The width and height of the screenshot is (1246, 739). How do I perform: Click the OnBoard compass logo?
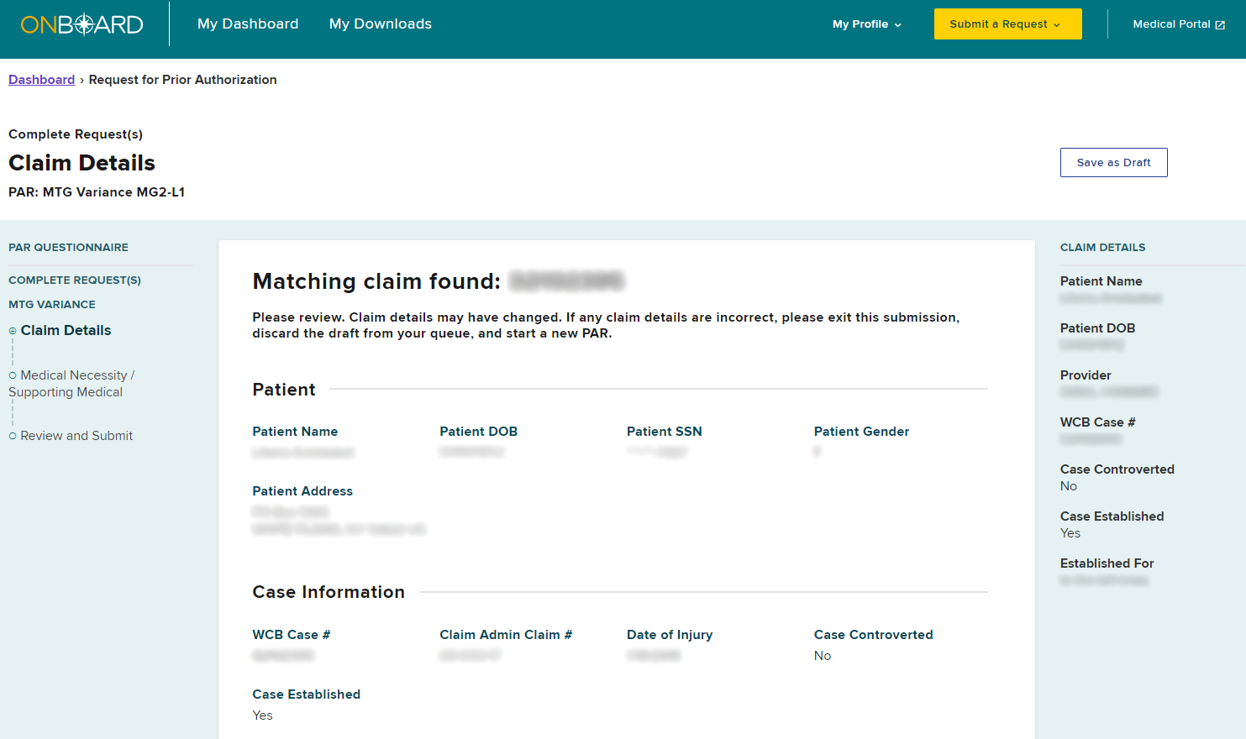pyautogui.click(x=82, y=24)
